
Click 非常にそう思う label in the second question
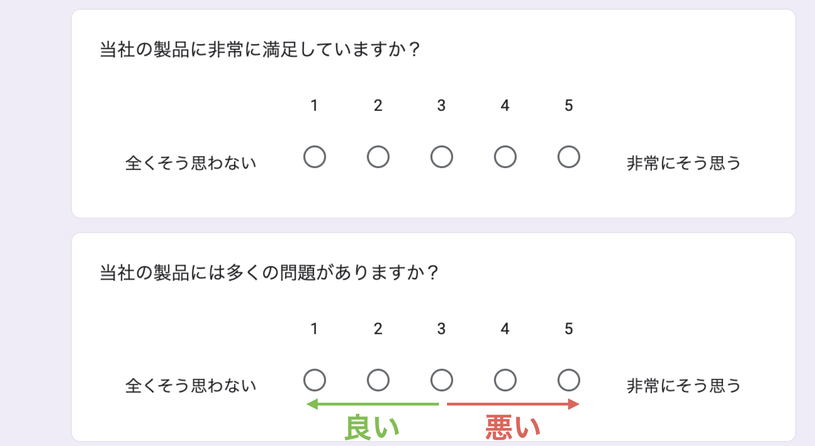click(684, 386)
